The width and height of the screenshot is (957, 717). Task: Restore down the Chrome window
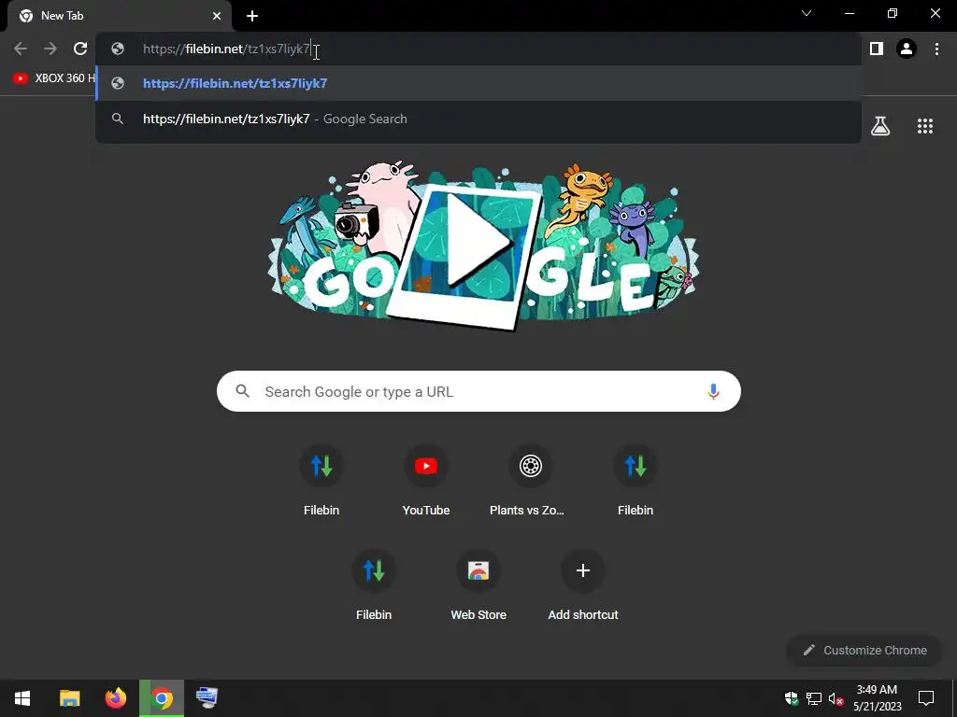coord(893,13)
